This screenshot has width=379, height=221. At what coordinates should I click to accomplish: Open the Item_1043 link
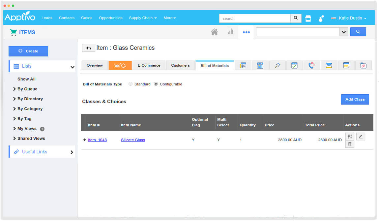[x=97, y=140]
